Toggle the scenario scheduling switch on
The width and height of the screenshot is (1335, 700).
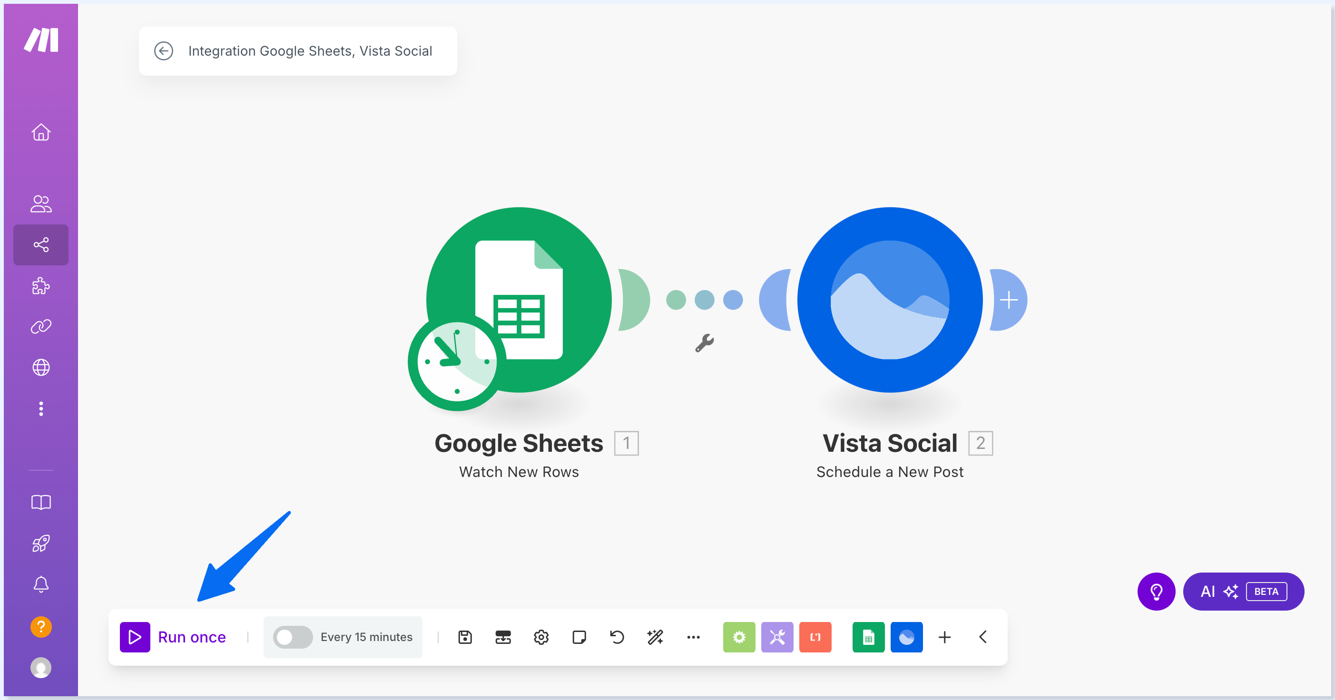(x=293, y=637)
